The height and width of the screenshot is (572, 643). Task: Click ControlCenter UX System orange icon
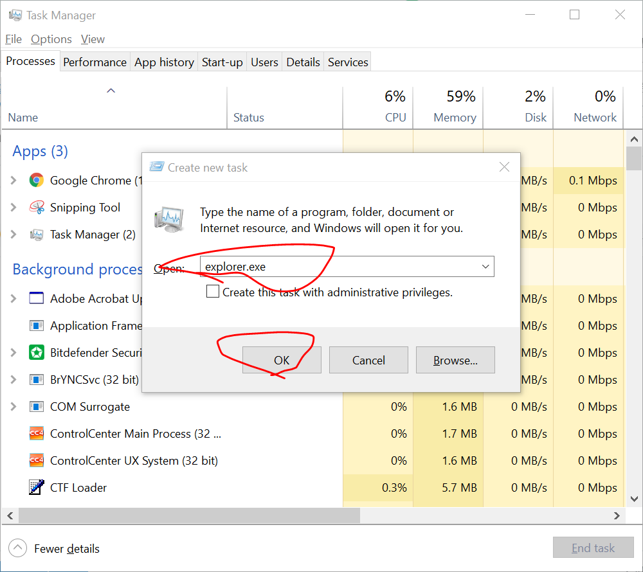click(x=37, y=460)
